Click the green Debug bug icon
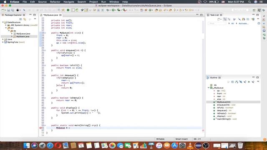This screenshot has width=267, height=150. tap(108, 10)
